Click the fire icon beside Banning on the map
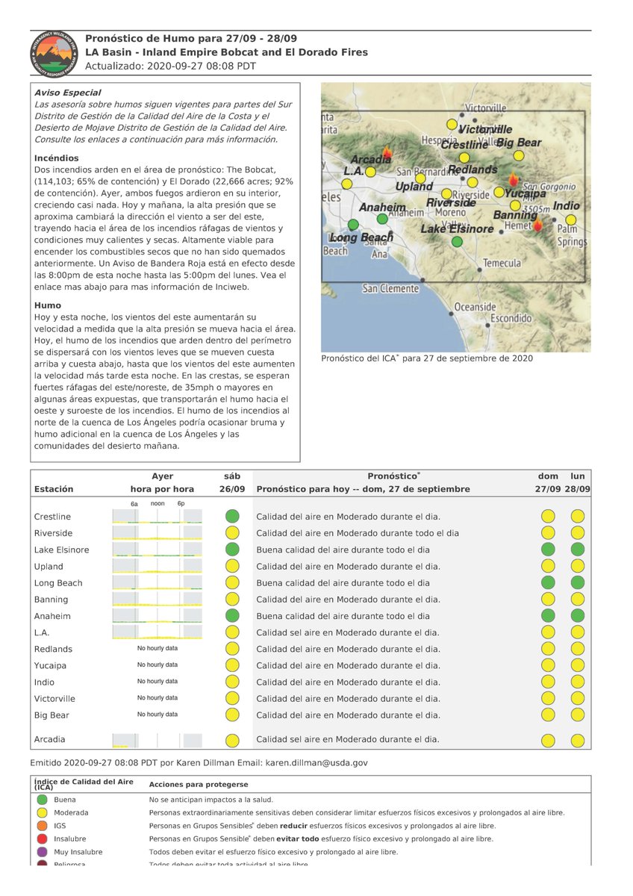This screenshot has height=896, width=633. [539, 224]
